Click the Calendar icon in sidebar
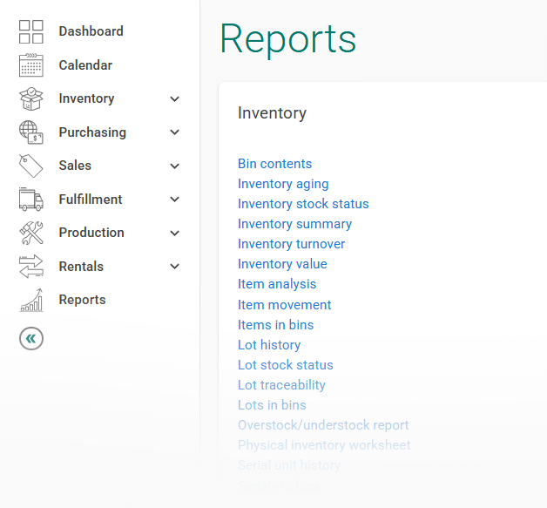This screenshot has height=508, width=547. pyautogui.click(x=31, y=65)
